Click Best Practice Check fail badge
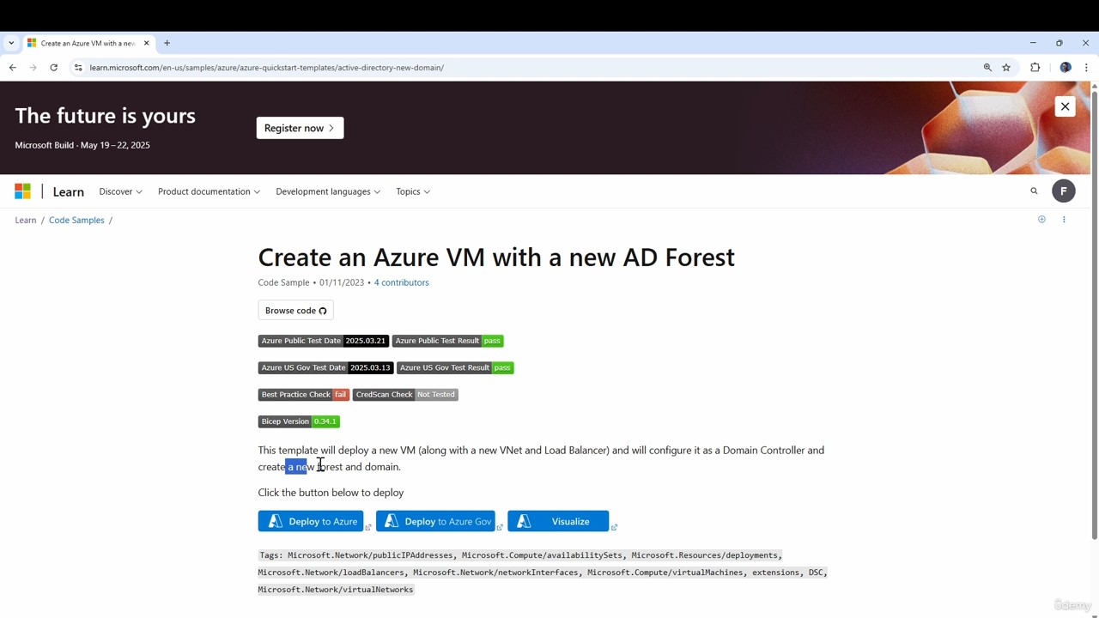Screen dimensions: 1099x618 (303, 395)
